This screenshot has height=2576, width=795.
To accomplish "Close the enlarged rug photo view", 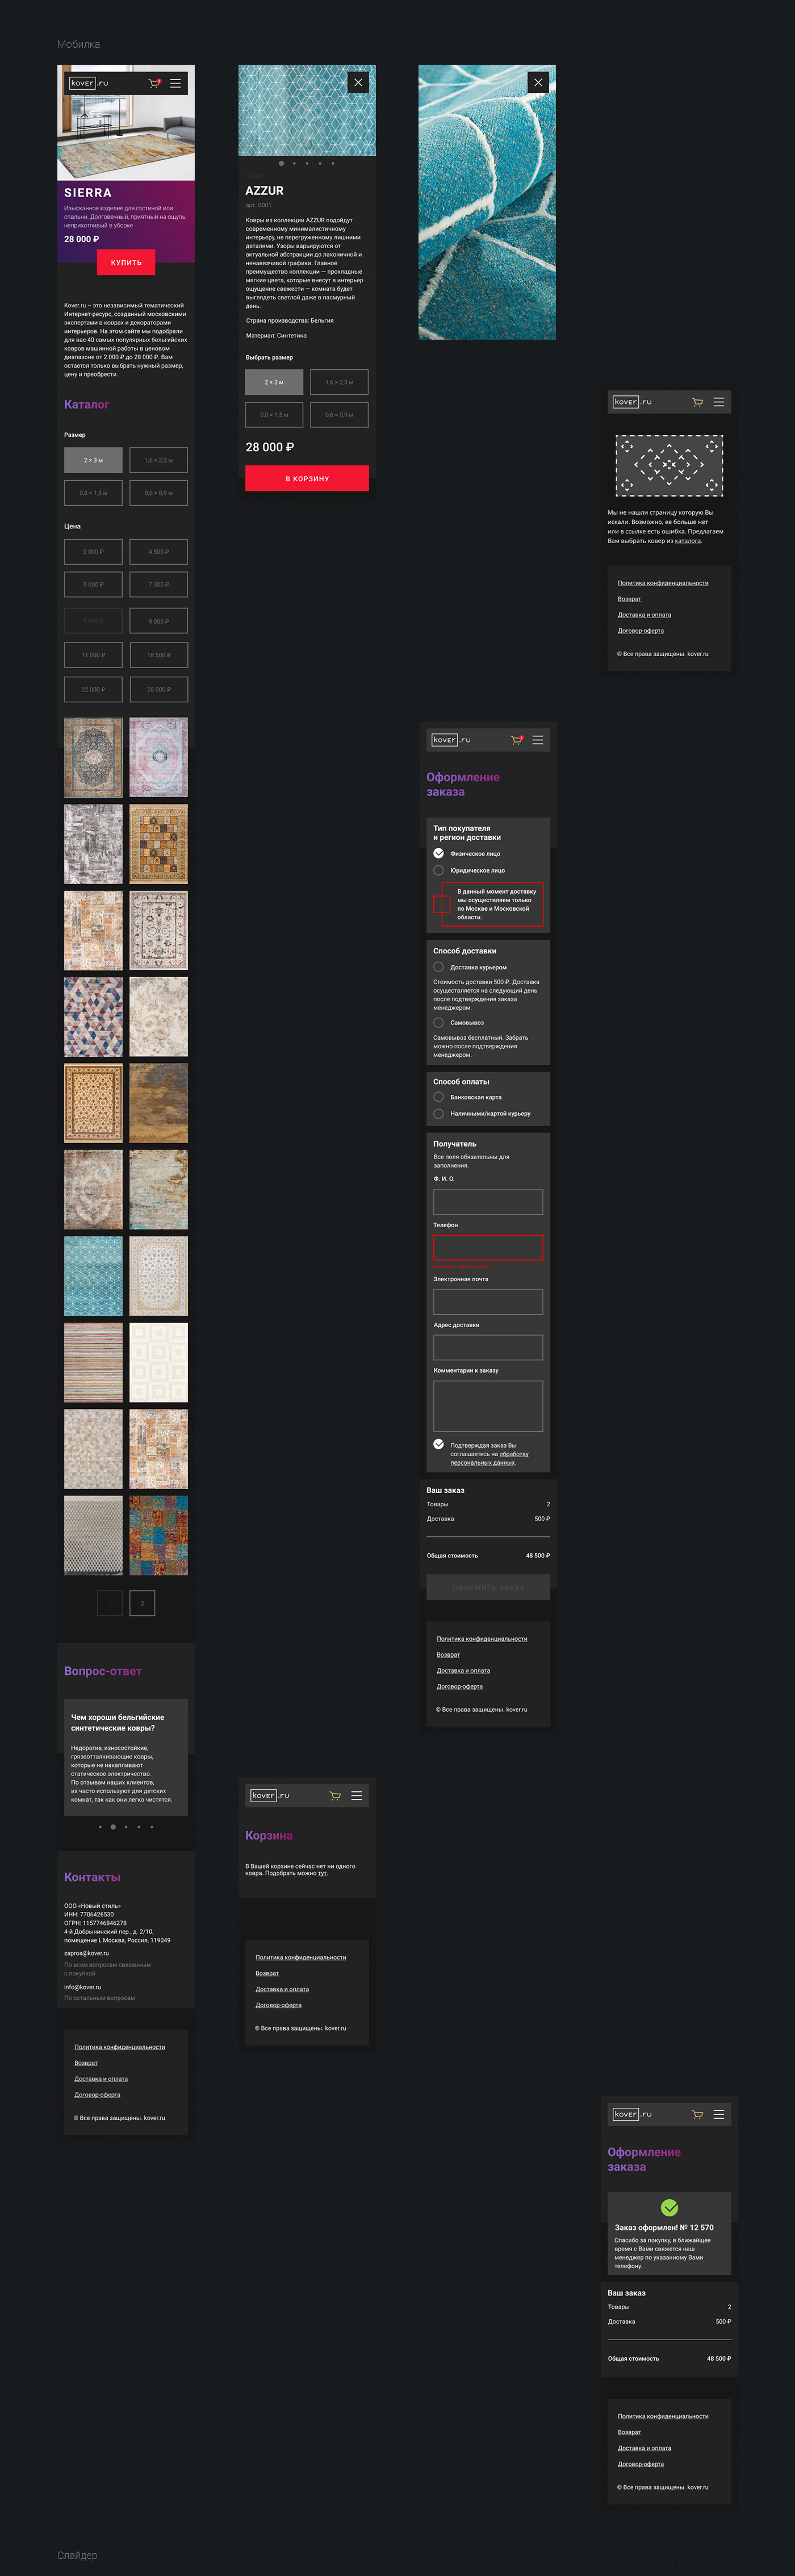I will pos(538,83).
